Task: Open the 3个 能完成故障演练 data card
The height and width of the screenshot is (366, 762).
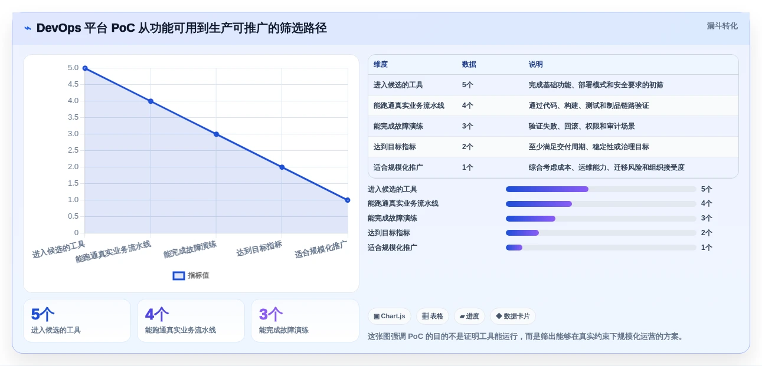Action: (x=305, y=321)
